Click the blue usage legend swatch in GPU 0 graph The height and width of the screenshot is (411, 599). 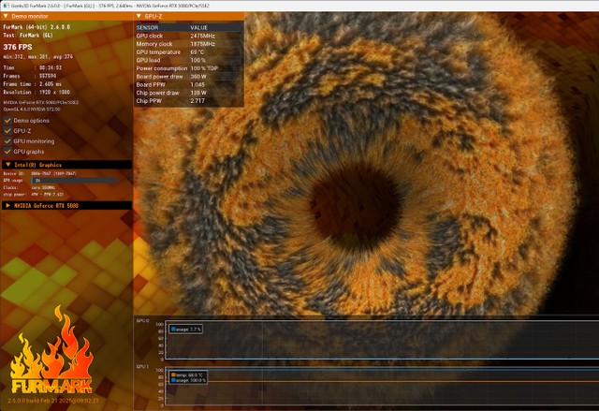pos(173,329)
